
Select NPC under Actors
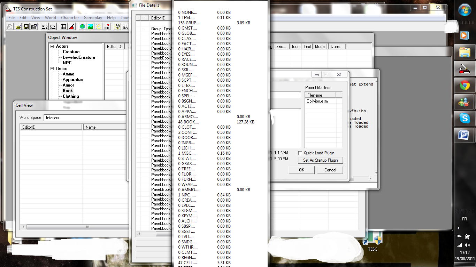click(67, 63)
